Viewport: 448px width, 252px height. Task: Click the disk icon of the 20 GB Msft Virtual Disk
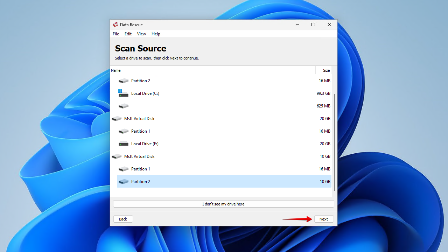click(x=116, y=119)
